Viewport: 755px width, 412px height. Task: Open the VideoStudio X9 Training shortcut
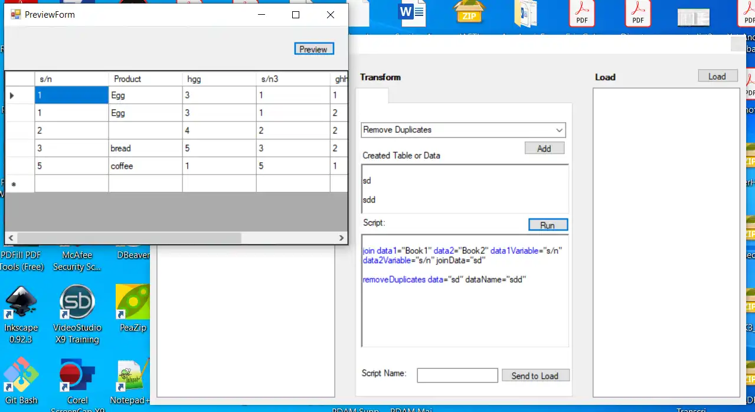(x=77, y=315)
